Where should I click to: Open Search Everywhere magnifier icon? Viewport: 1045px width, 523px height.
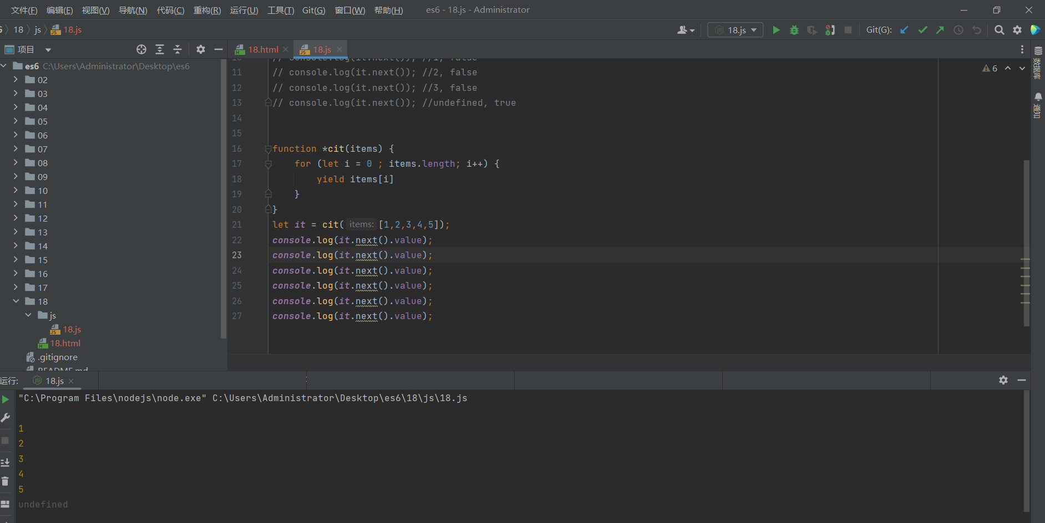(x=999, y=30)
